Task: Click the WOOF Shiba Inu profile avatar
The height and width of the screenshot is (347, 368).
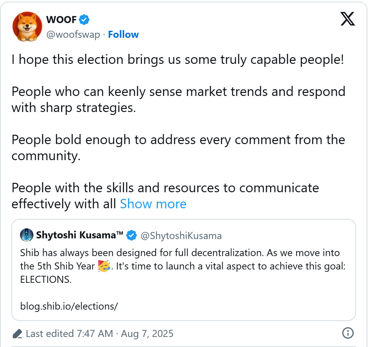Action: pos(27,27)
